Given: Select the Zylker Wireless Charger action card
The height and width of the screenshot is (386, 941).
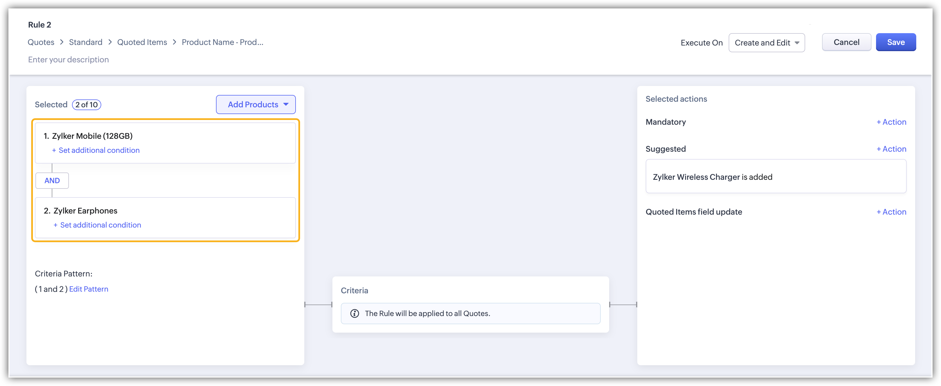Looking at the screenshot, I should click(x=776, y=177).
